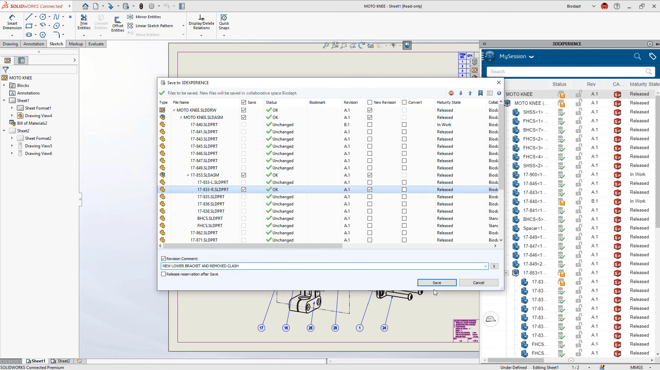The image size is (660, 370).
Task: Click the red stop icon in Save dialog
Action: click(x=451, y=93)
